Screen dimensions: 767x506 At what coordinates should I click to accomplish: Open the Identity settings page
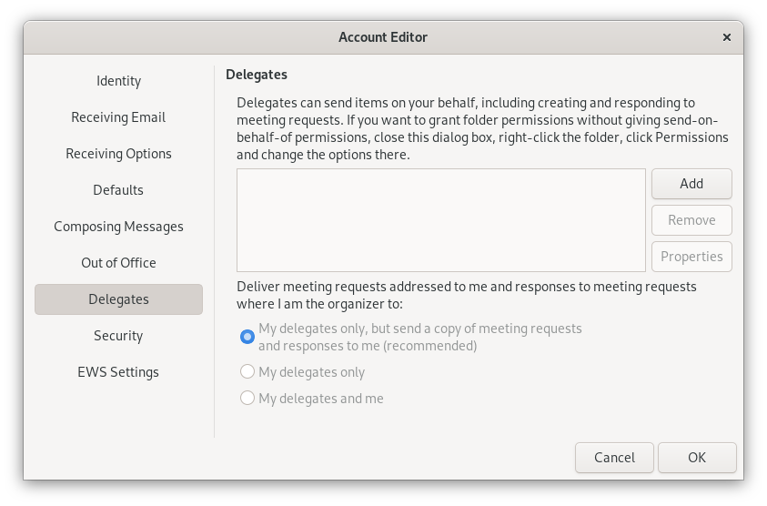(118, 81)
